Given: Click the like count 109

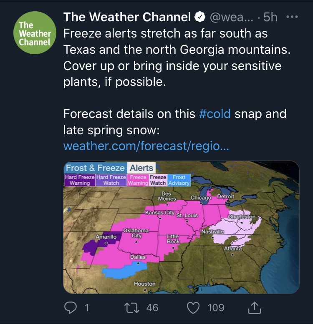Looking at the screenshot, I should click(x=216, y=308).
